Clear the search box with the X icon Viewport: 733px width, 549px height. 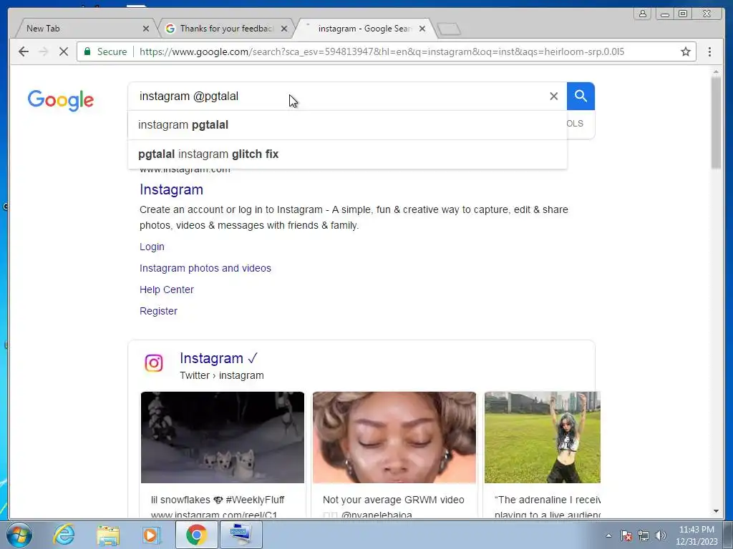click(x=553, y=97)
